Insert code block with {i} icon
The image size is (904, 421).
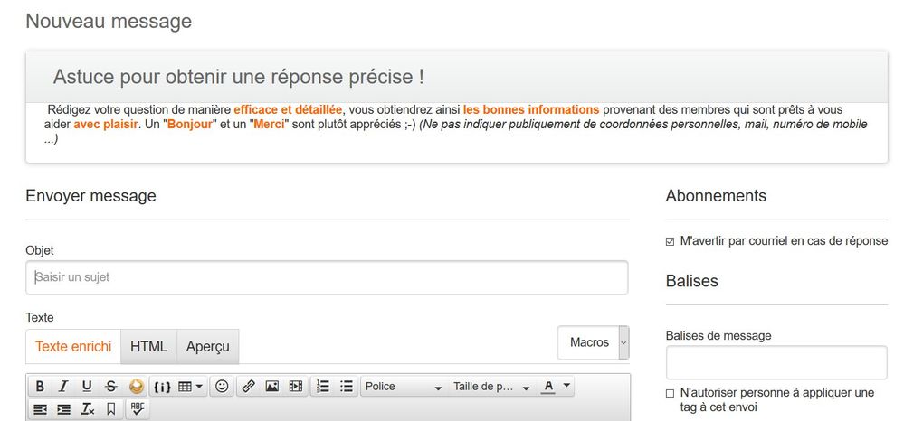tap(162, 387)
